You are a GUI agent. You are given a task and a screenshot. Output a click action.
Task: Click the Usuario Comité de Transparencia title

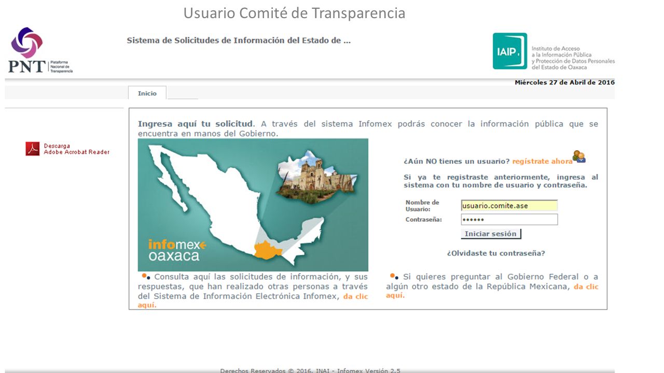coord(294,13)
